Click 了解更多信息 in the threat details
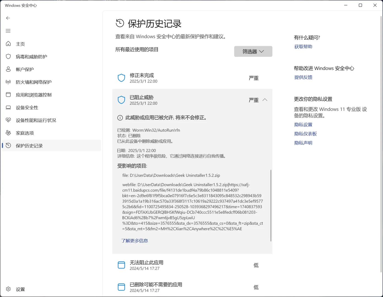383x297 pixels. click(135, 240)
